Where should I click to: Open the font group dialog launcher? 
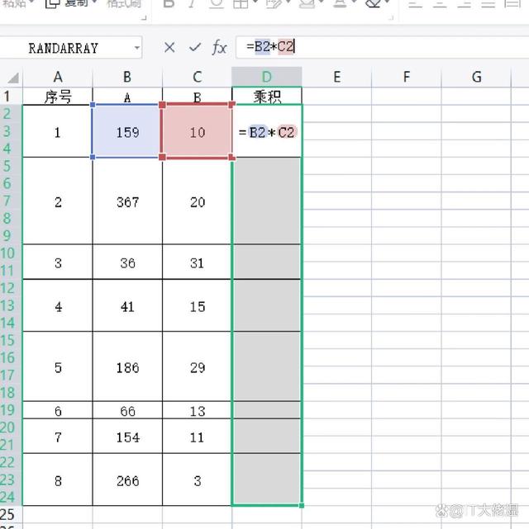[391, 18]
